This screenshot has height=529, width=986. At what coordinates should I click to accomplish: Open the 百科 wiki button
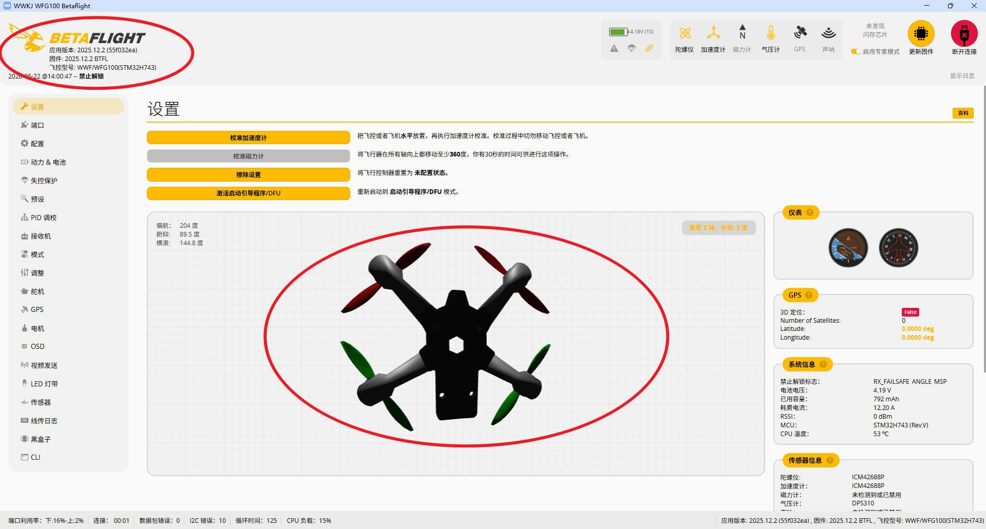pos(963,113)
